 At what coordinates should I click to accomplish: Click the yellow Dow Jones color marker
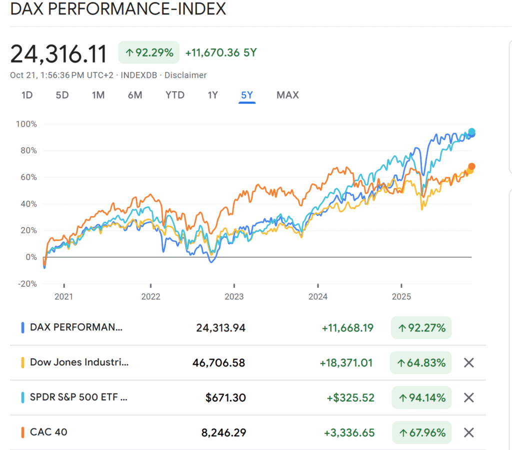(22, 363)
